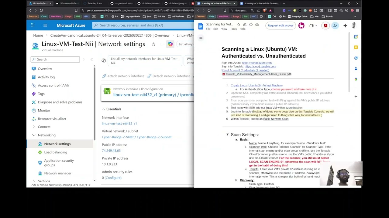Open the Azure portal waffle menu
Viewport: 389px width, 218px height.
[x=33, y=25]
